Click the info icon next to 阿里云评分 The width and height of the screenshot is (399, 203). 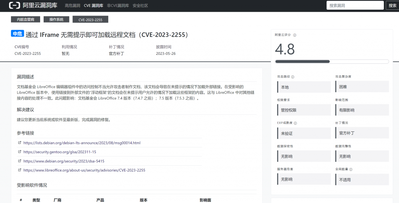pos(295,35)
